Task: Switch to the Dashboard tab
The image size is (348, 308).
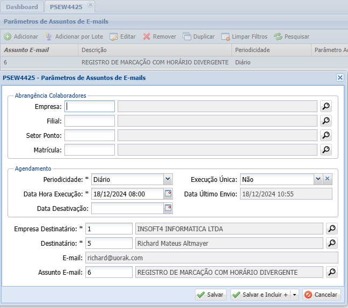Action: [21, 7]
